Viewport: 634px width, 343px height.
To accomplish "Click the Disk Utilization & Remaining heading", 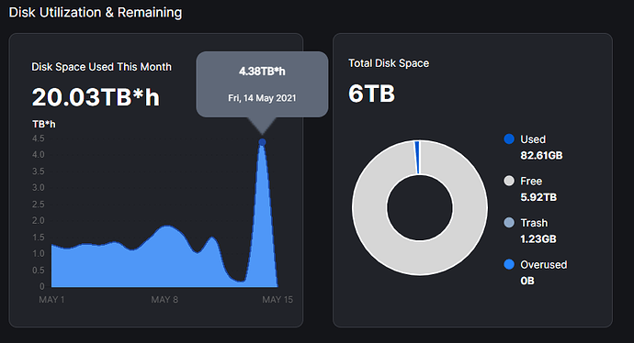I will (96, 13).
